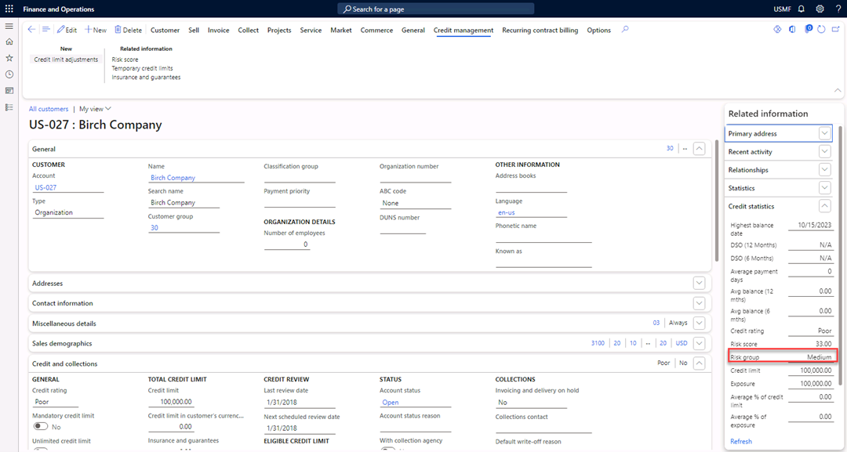Screen dimensions: 847x452
Task: Open the Collect tab
Action: (x=249, y=31)
